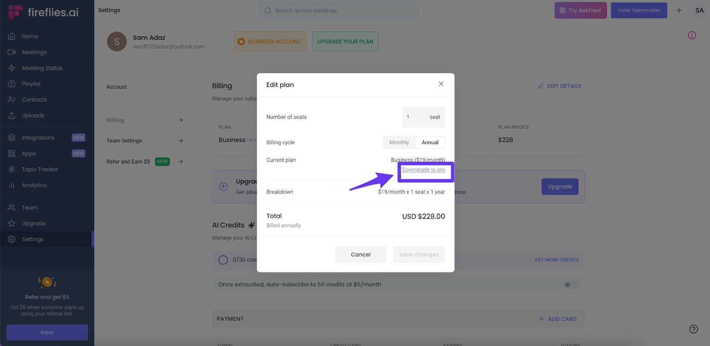Open the Account settings tab
710x346 pixels.
click(117, 87)
